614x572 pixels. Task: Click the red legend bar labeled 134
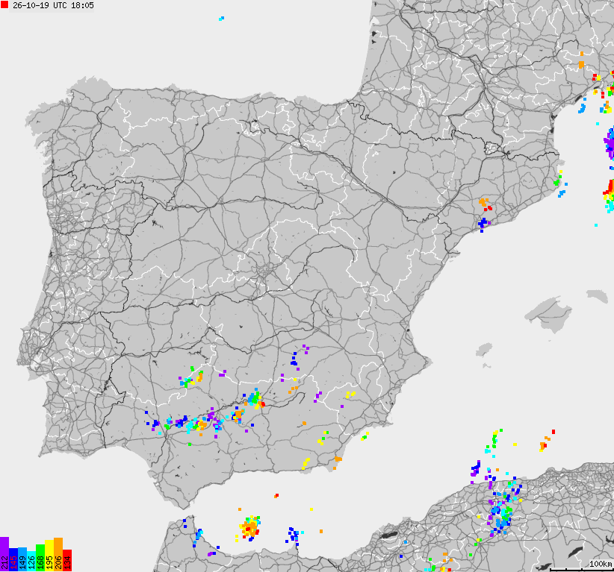tap(67, 560)
